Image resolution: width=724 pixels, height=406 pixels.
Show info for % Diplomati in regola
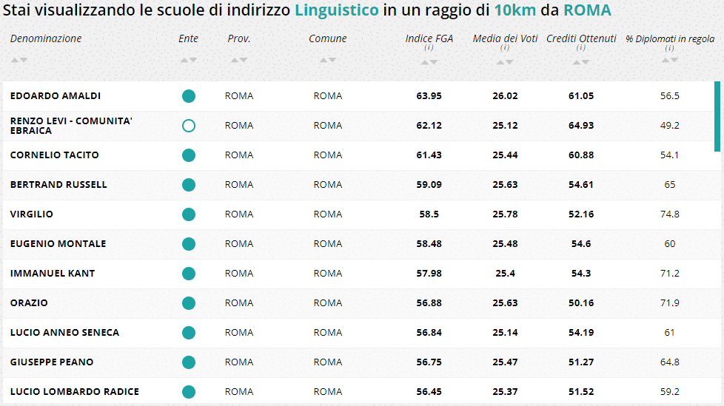click(669, 49)
